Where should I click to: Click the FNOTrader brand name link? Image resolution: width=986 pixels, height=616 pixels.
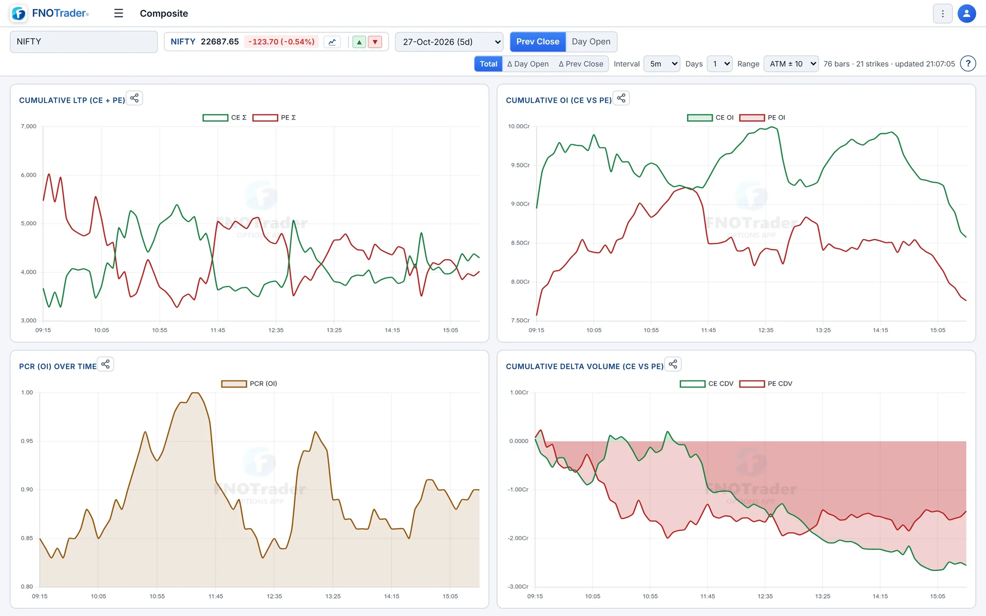click(x=60, y=13)
